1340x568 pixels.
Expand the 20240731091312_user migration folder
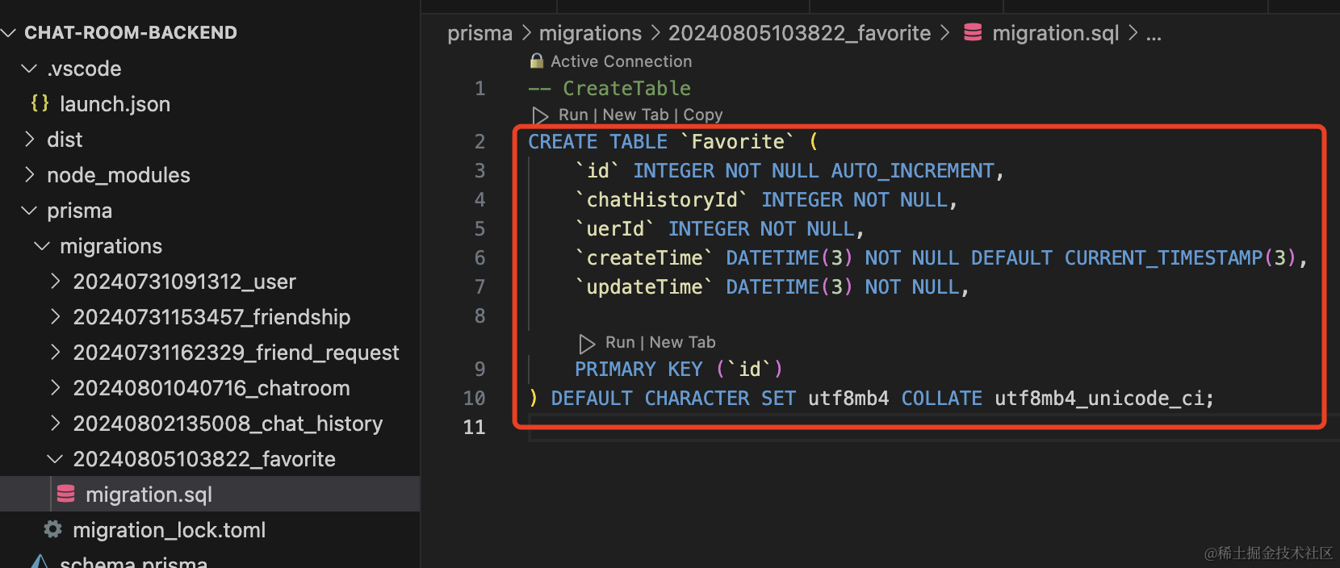tap(56, 282)
